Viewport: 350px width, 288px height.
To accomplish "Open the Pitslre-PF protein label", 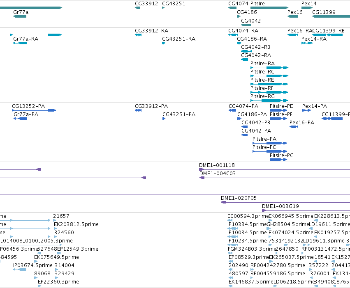I will (281, 114).
